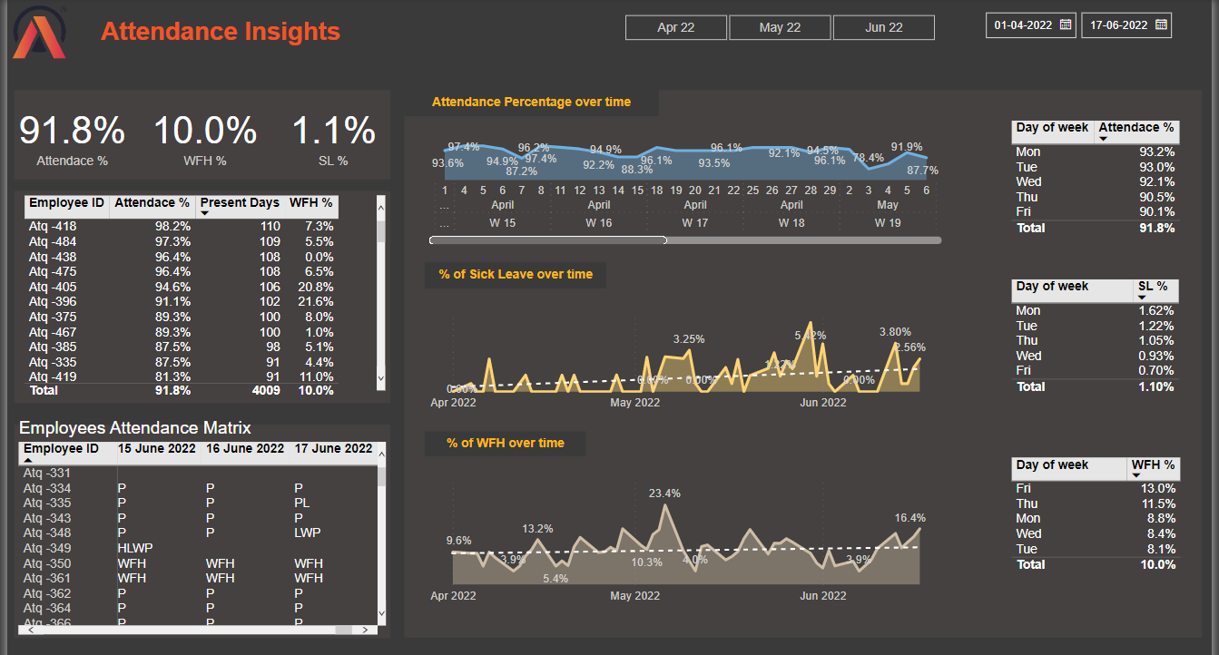Viewport: 1219px width, 655px height.
Task: Click the orange A company logo
Action: (x=39, y=33)
